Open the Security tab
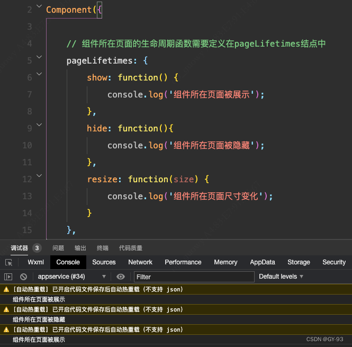 [334, 262]
